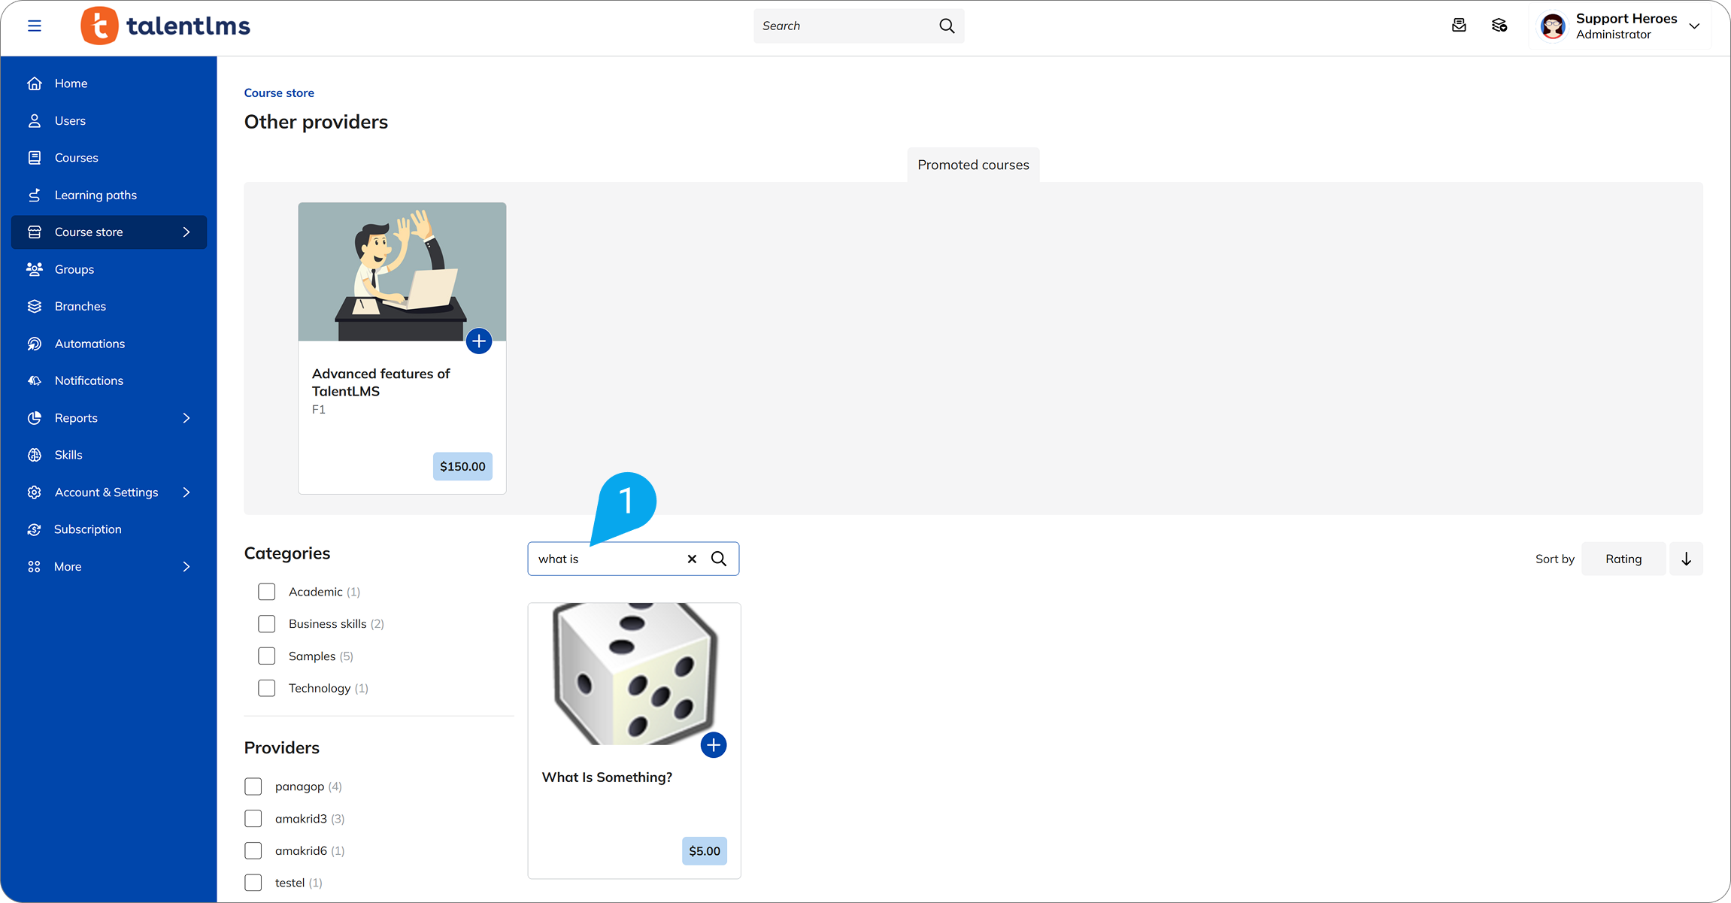Open Automations from sidebar
This screenshot has width=1731, height=903.
point(89,344)
